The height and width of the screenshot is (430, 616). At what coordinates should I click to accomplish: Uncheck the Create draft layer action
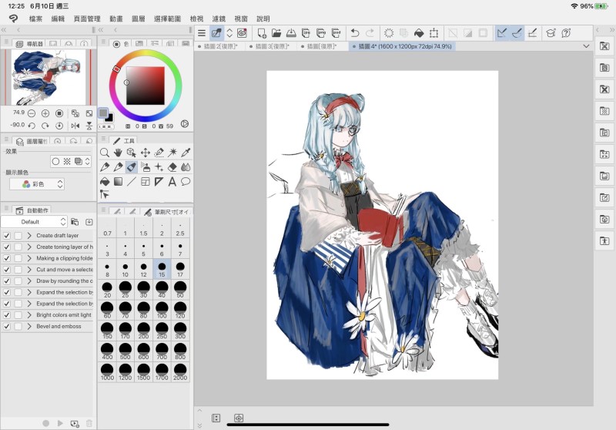pos(7,236)
